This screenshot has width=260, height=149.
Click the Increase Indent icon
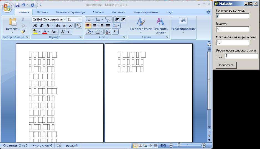123,19
